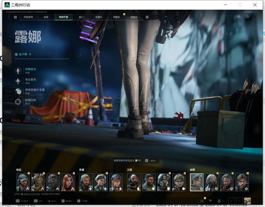Select the 工程 operator in white helmet mask
Viewport: 265px width, 207px height.
click(164, 182)
